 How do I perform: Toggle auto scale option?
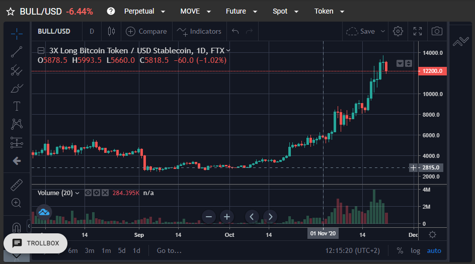tap(434, 251)
